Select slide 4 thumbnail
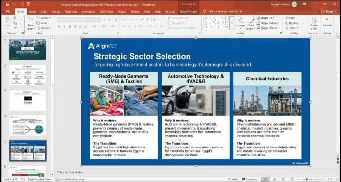Image resolution: width=341 pixels, height=182 pixels. click(x=28, y=126)
